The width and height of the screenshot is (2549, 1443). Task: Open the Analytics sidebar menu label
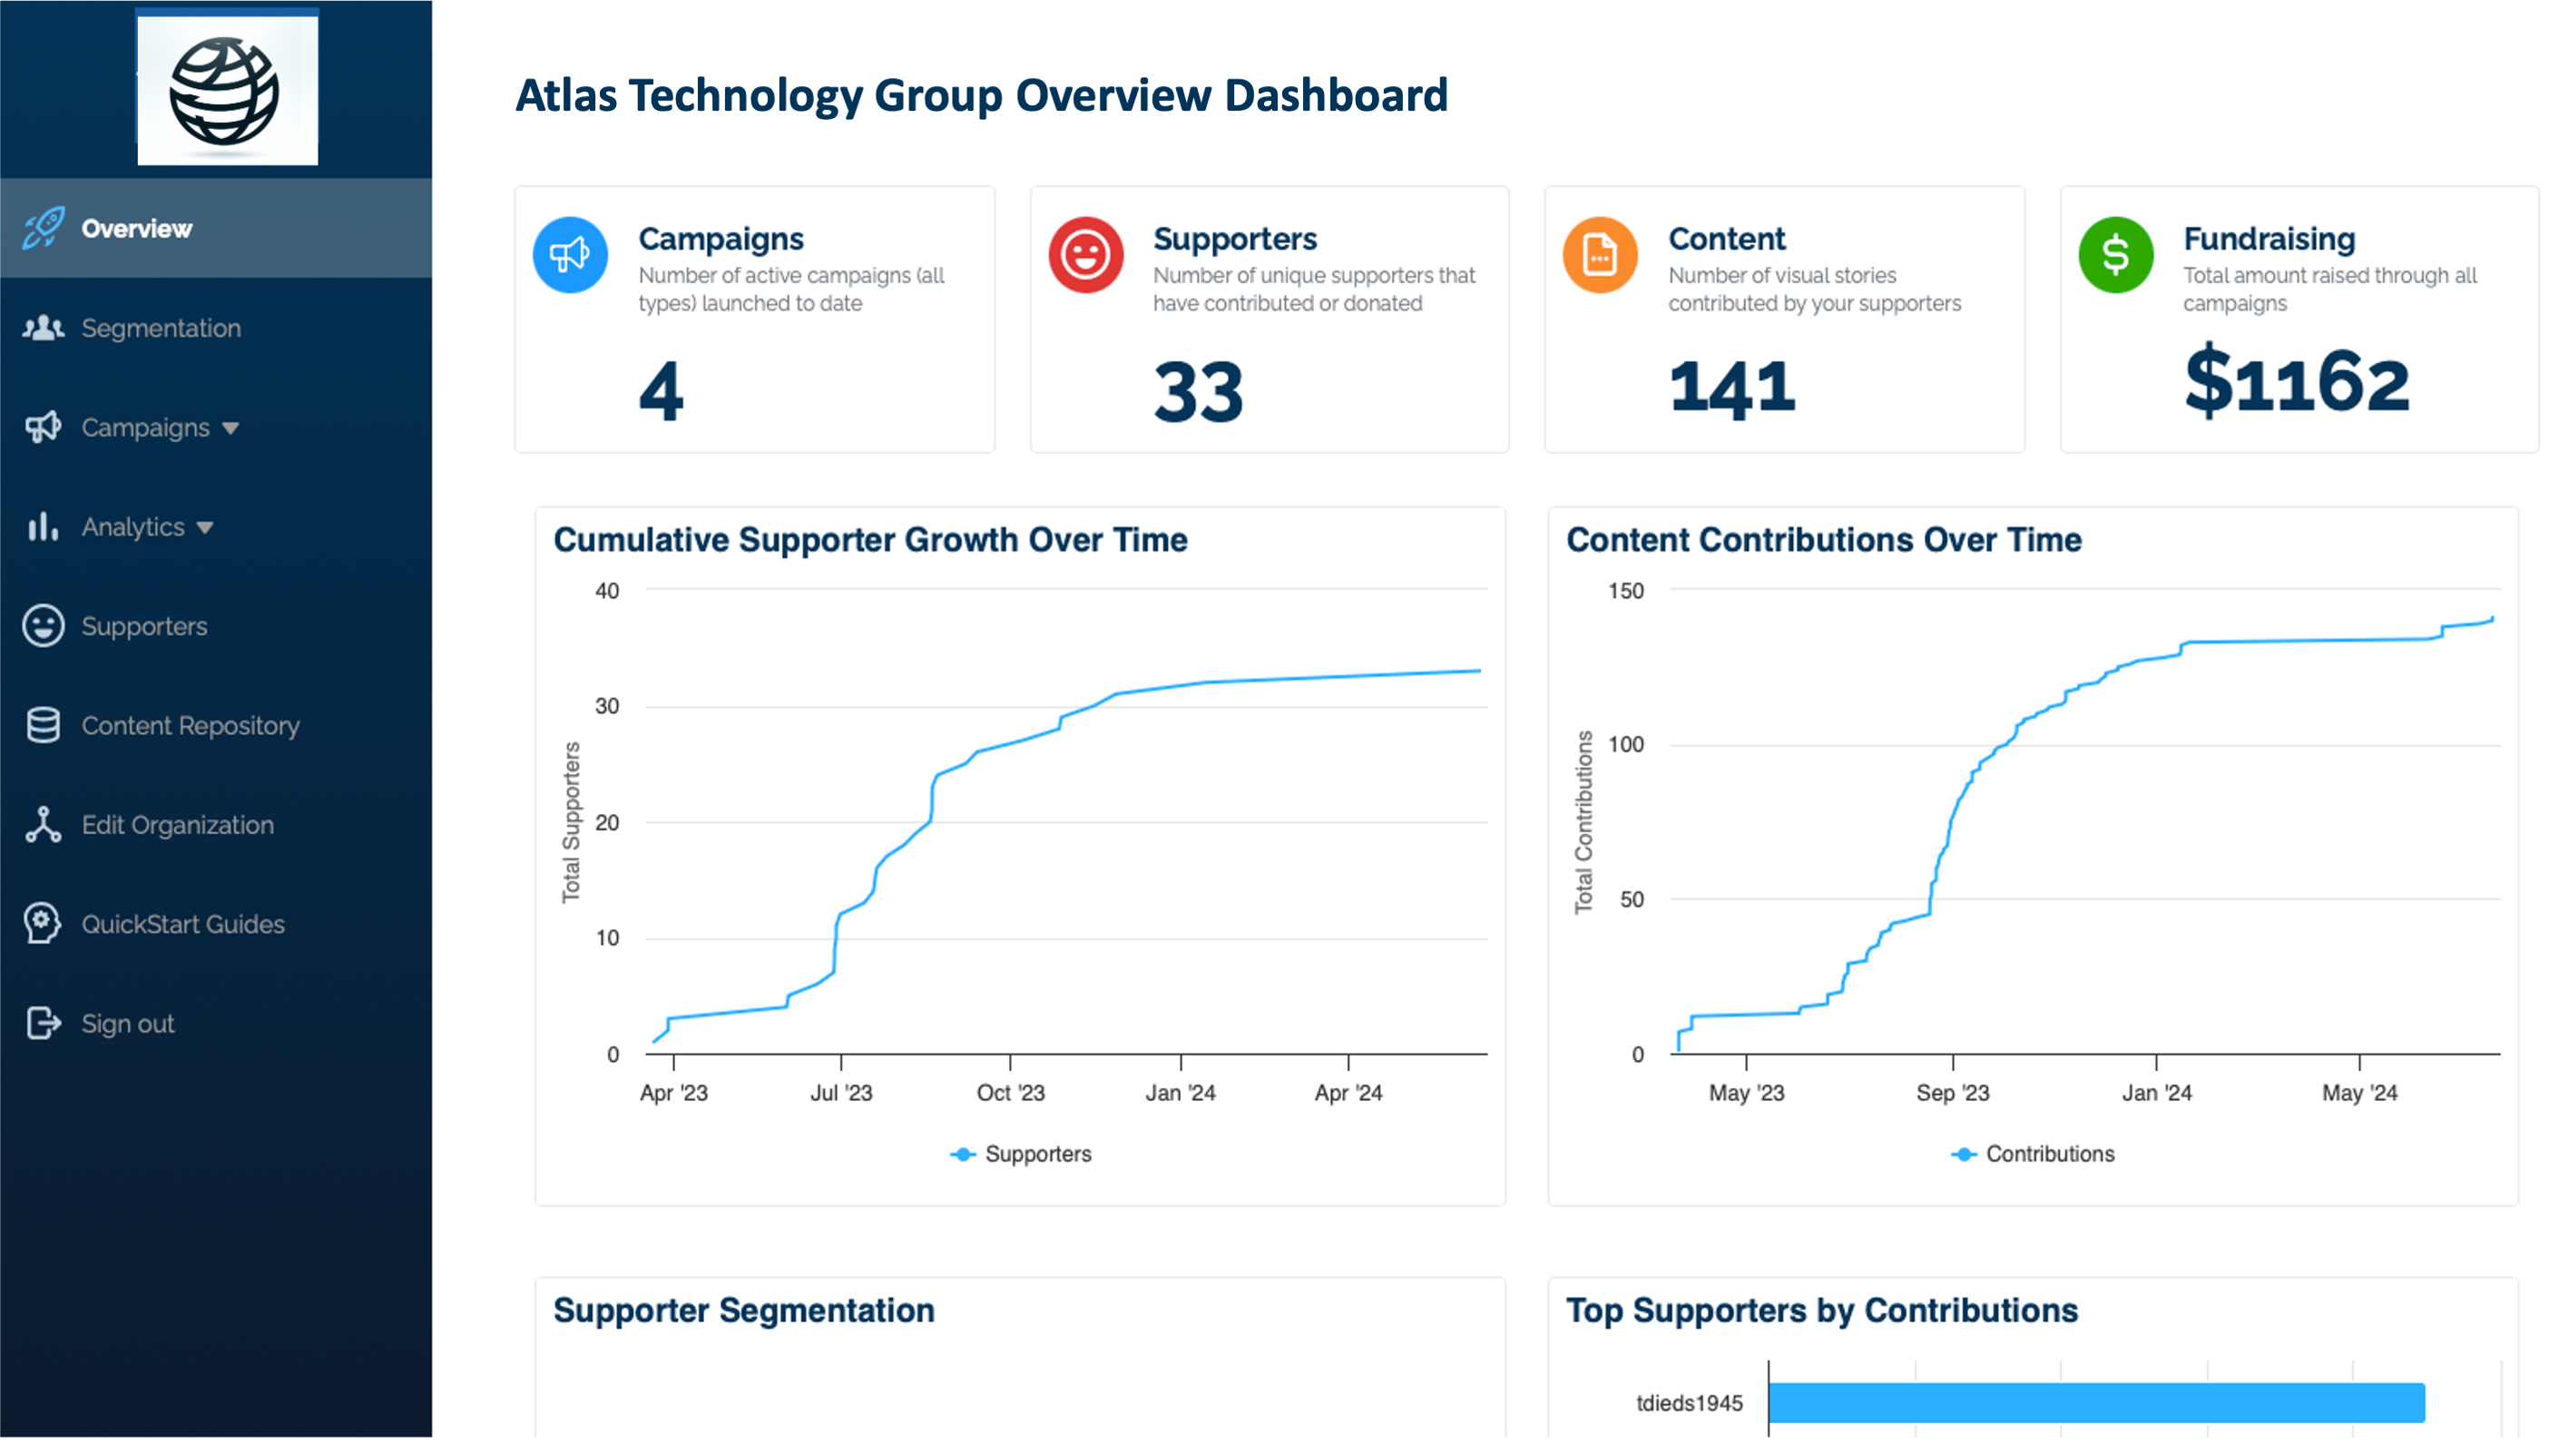(x=132, y=527)
